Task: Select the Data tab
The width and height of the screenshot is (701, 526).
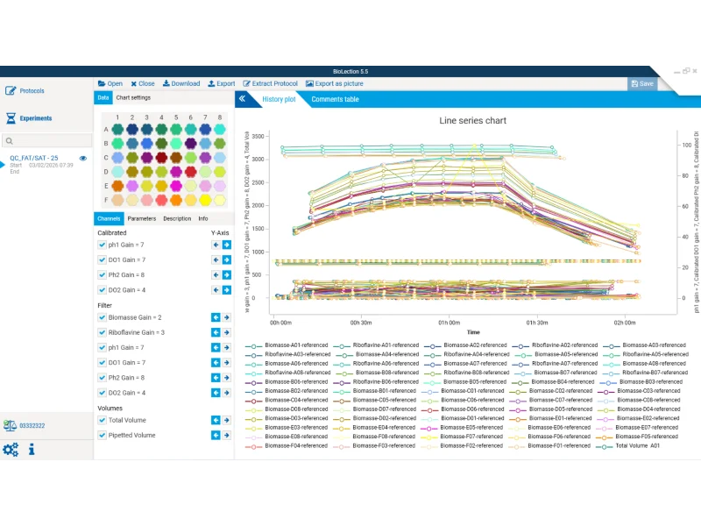Action: click(x=103, y=97)
